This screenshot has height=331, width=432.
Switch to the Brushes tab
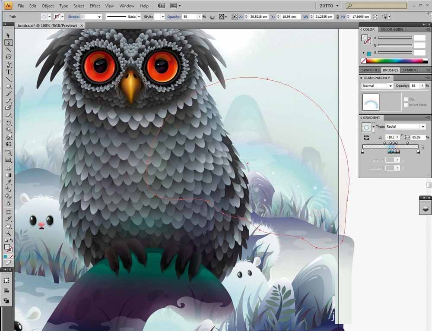390,70
